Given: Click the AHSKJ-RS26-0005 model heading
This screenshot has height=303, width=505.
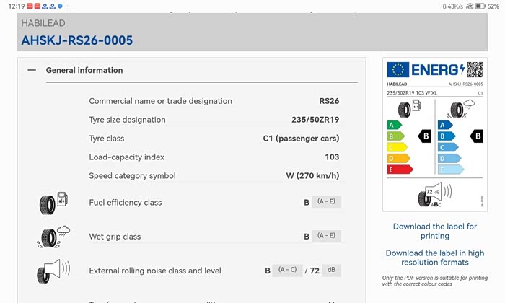Looking at the screenshot, I should pyautogui.click(x=77, y=40).
